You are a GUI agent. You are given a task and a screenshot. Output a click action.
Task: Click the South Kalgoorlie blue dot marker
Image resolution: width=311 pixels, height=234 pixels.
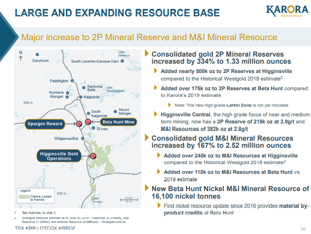click(x=89, y=113)
